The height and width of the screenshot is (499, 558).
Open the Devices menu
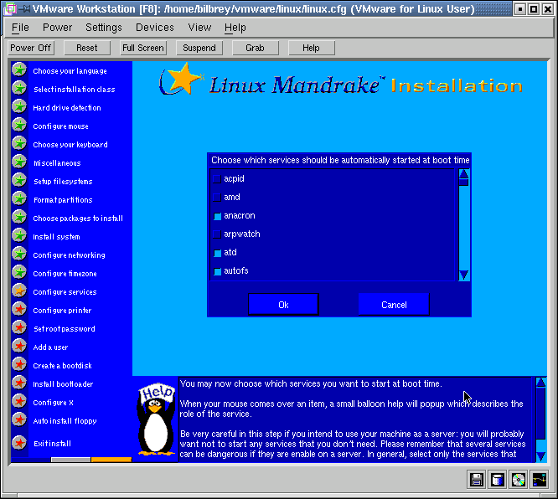tap(155, 28)
